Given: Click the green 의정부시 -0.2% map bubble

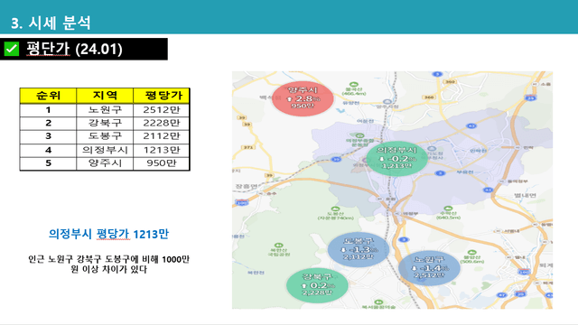Looking at the screenshot, I should click(x=397, y=159).
